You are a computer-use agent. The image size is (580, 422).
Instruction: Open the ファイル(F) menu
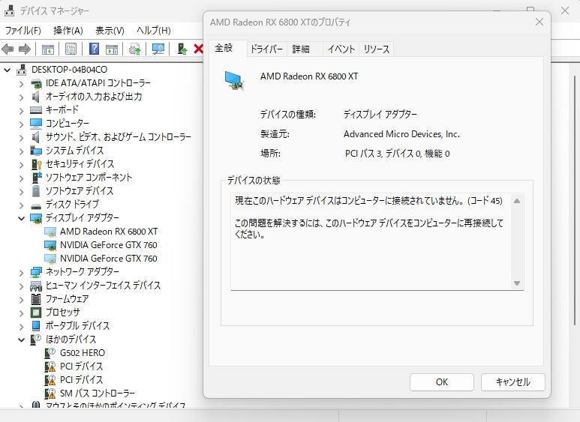[x=23, y=30]
